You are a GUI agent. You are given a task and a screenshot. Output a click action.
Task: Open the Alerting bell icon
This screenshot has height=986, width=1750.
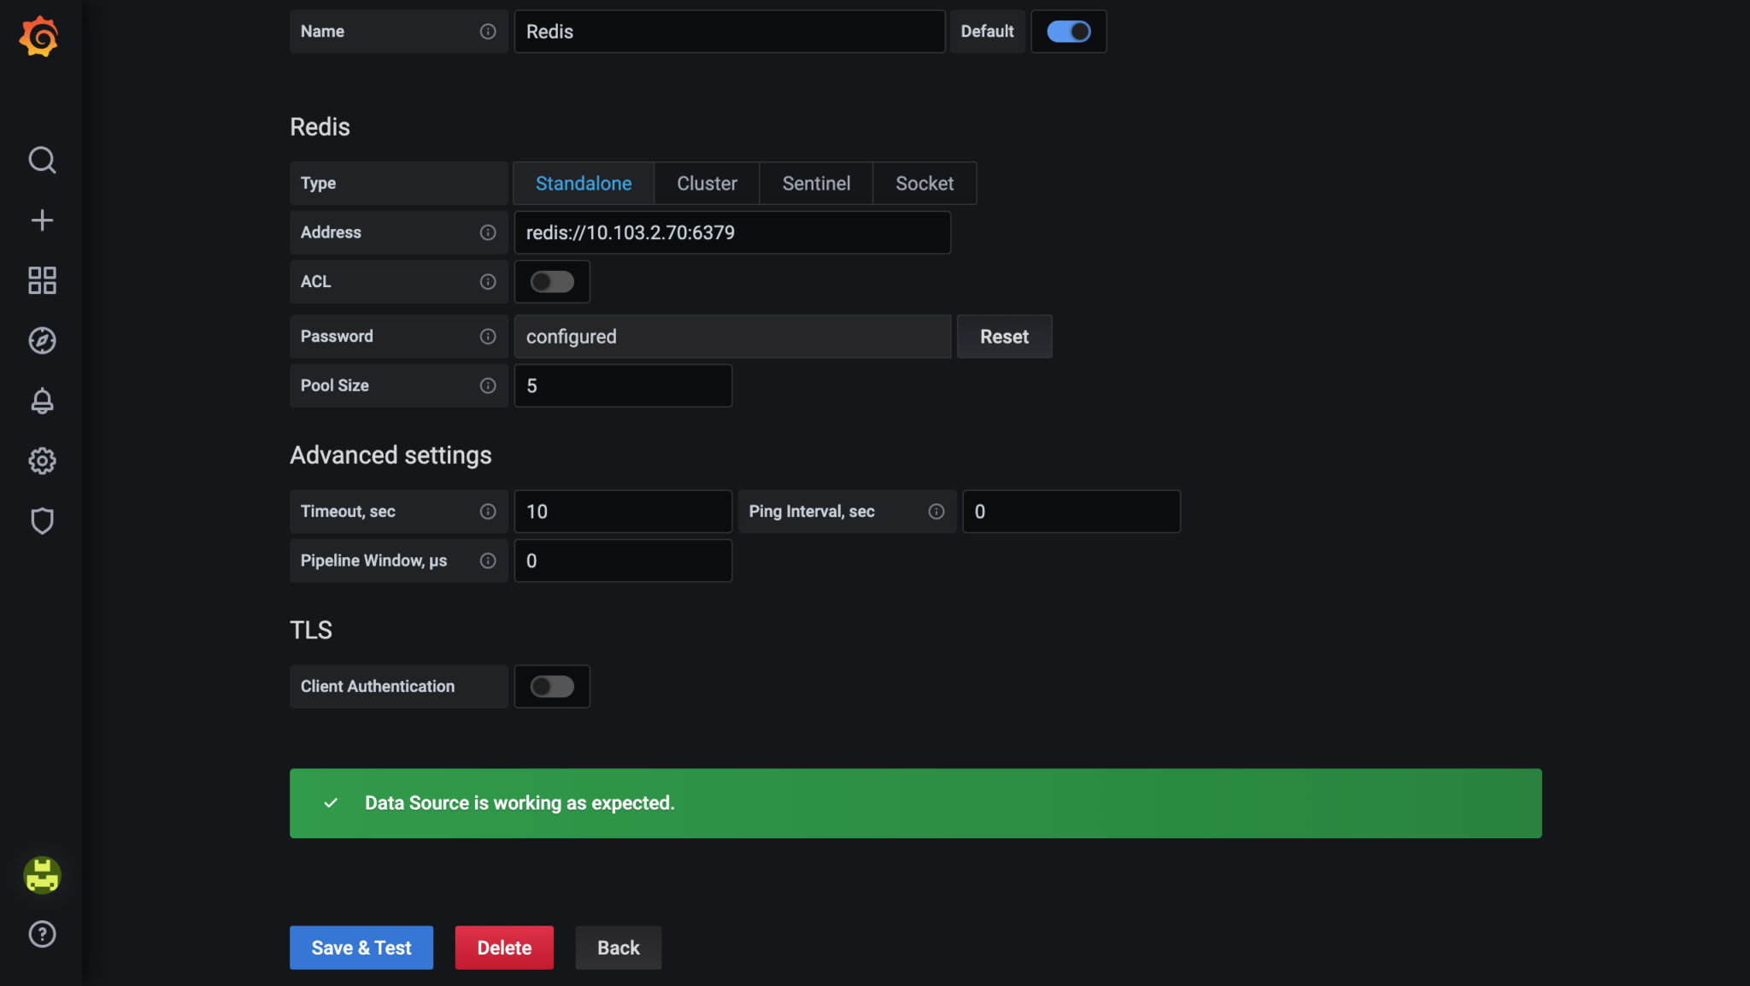[41, 401]
